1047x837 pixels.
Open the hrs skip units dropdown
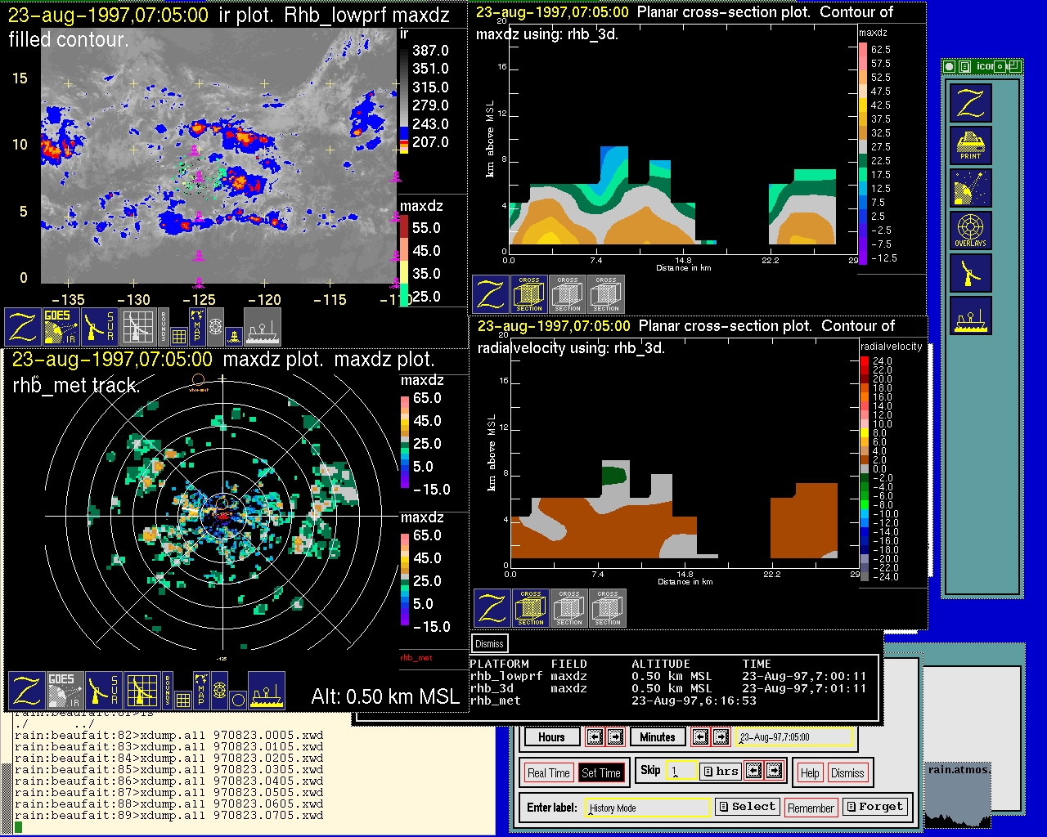pyautogui.click(x=721, y=771)
